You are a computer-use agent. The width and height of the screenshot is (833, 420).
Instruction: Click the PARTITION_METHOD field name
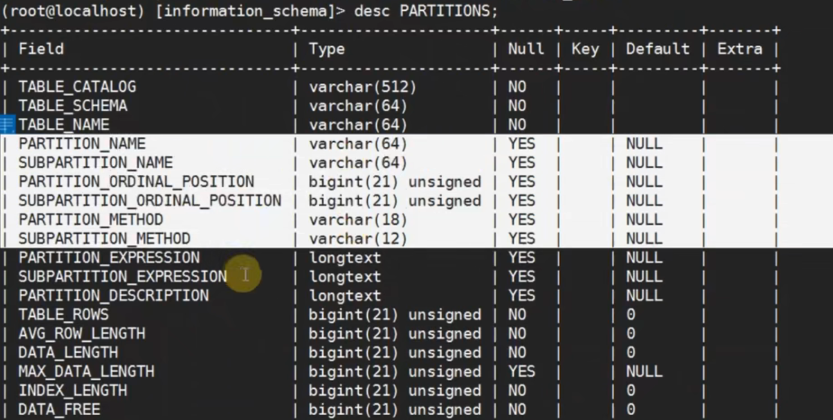91,220
